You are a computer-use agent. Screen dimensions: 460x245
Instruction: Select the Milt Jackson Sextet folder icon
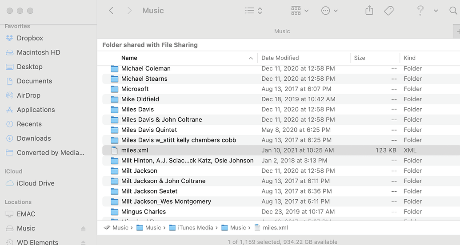pyautogui.click(x=114, y=191)
